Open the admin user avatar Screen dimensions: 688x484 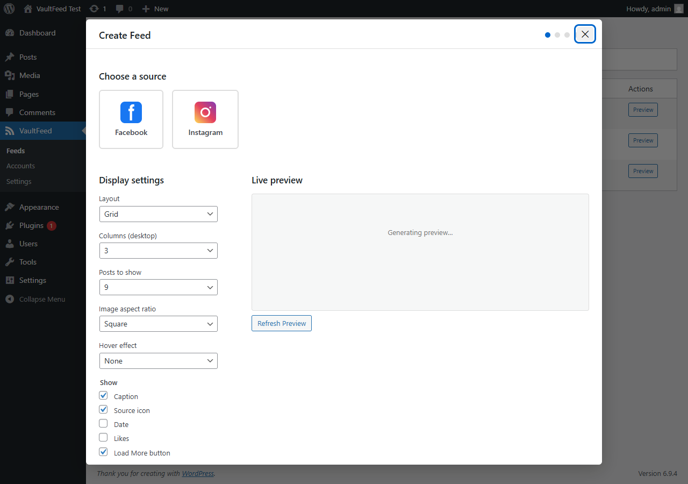click(x=679, y=9)
